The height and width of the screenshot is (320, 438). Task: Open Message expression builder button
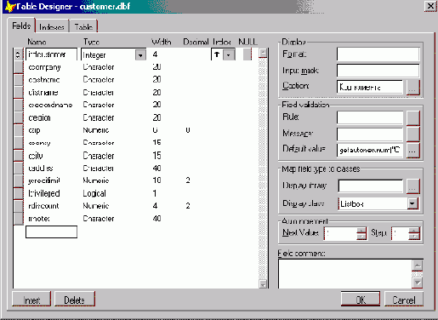pyautogui.click(x=412, y=134)
